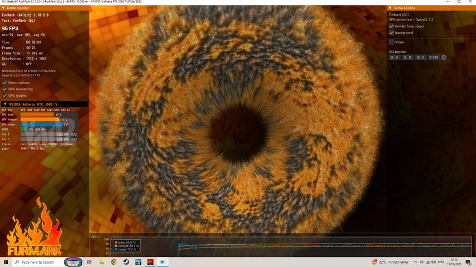Viewport: 476px width, 267px height.
Task: Toggle the GPU graphs checkbox
Action: click(x=4, y=95)
